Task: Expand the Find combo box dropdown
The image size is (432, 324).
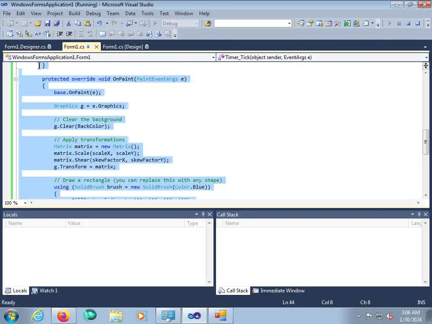Action: click(289, 24)
